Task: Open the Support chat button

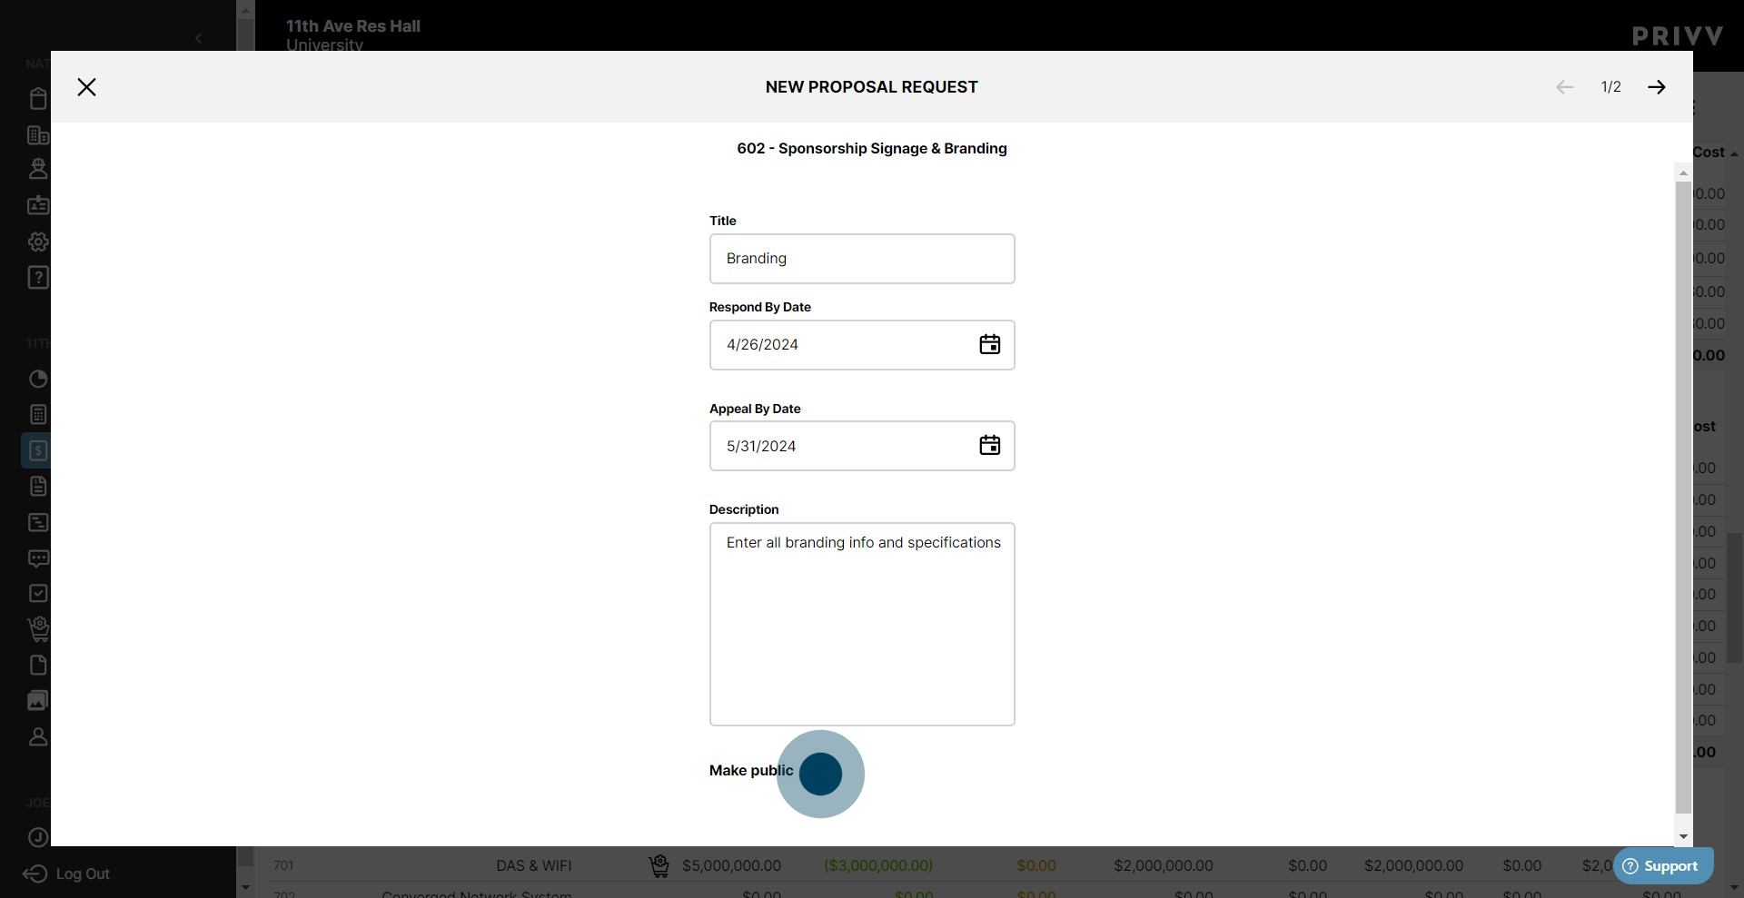Action: pyautogui.click(x=1663, y=866)
